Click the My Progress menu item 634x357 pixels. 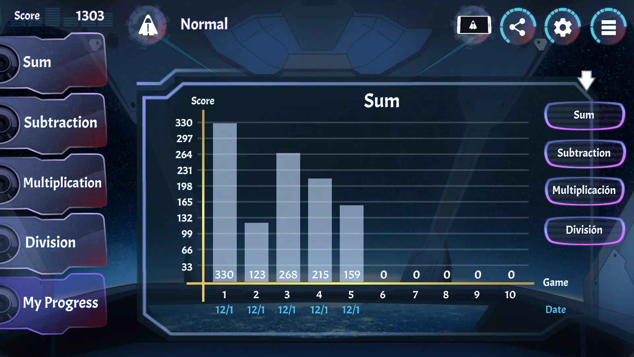[x=61, y=302]
